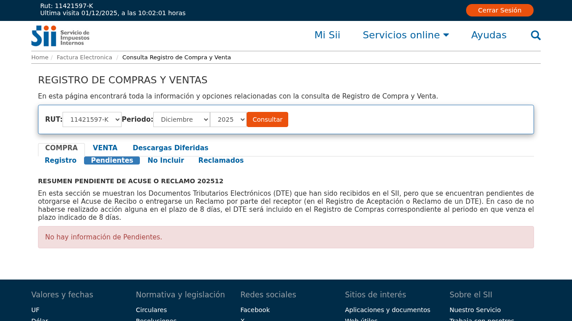Open the RUT dropdown

[x=92, y=119]
